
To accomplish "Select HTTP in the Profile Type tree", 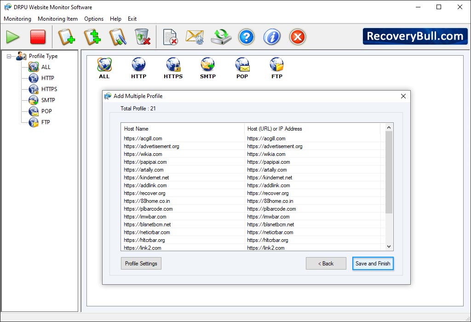I will (x=47, y=78).
